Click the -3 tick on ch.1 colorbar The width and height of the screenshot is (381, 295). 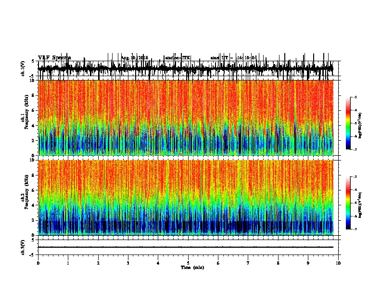coord(355,97)
